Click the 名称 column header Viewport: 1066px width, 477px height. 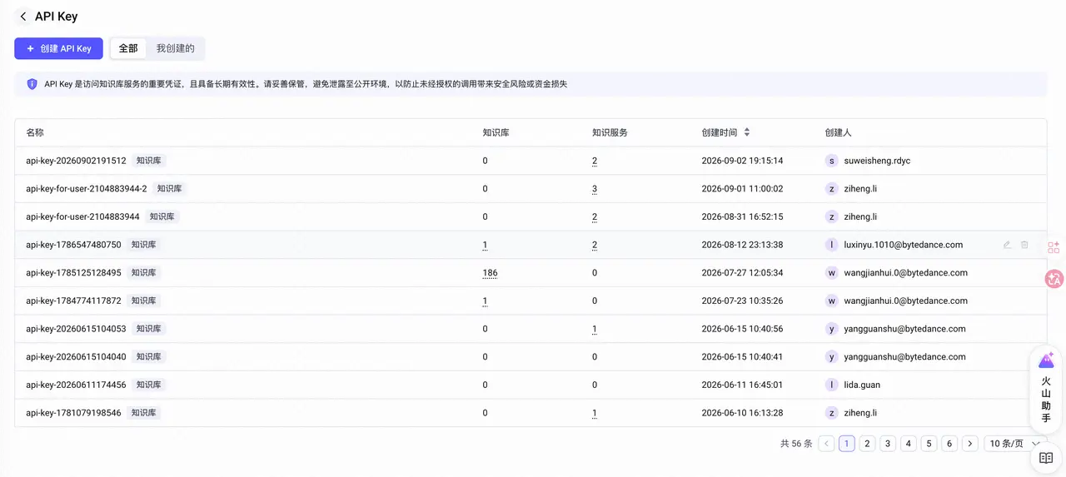35,132
